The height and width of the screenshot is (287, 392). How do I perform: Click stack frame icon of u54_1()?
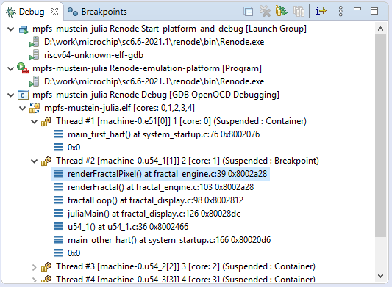click(58, 227)
